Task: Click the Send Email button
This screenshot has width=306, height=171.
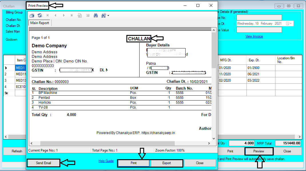Action: tap(43, 163)
